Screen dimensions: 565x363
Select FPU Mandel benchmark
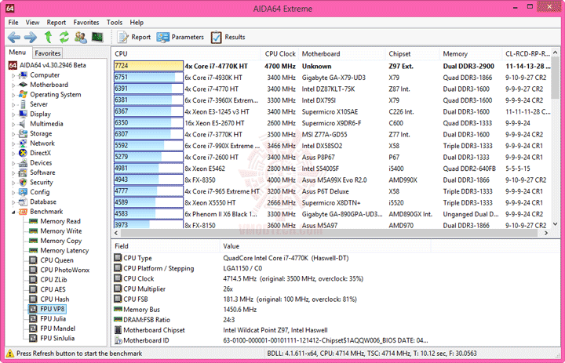[x=57, y=329]
